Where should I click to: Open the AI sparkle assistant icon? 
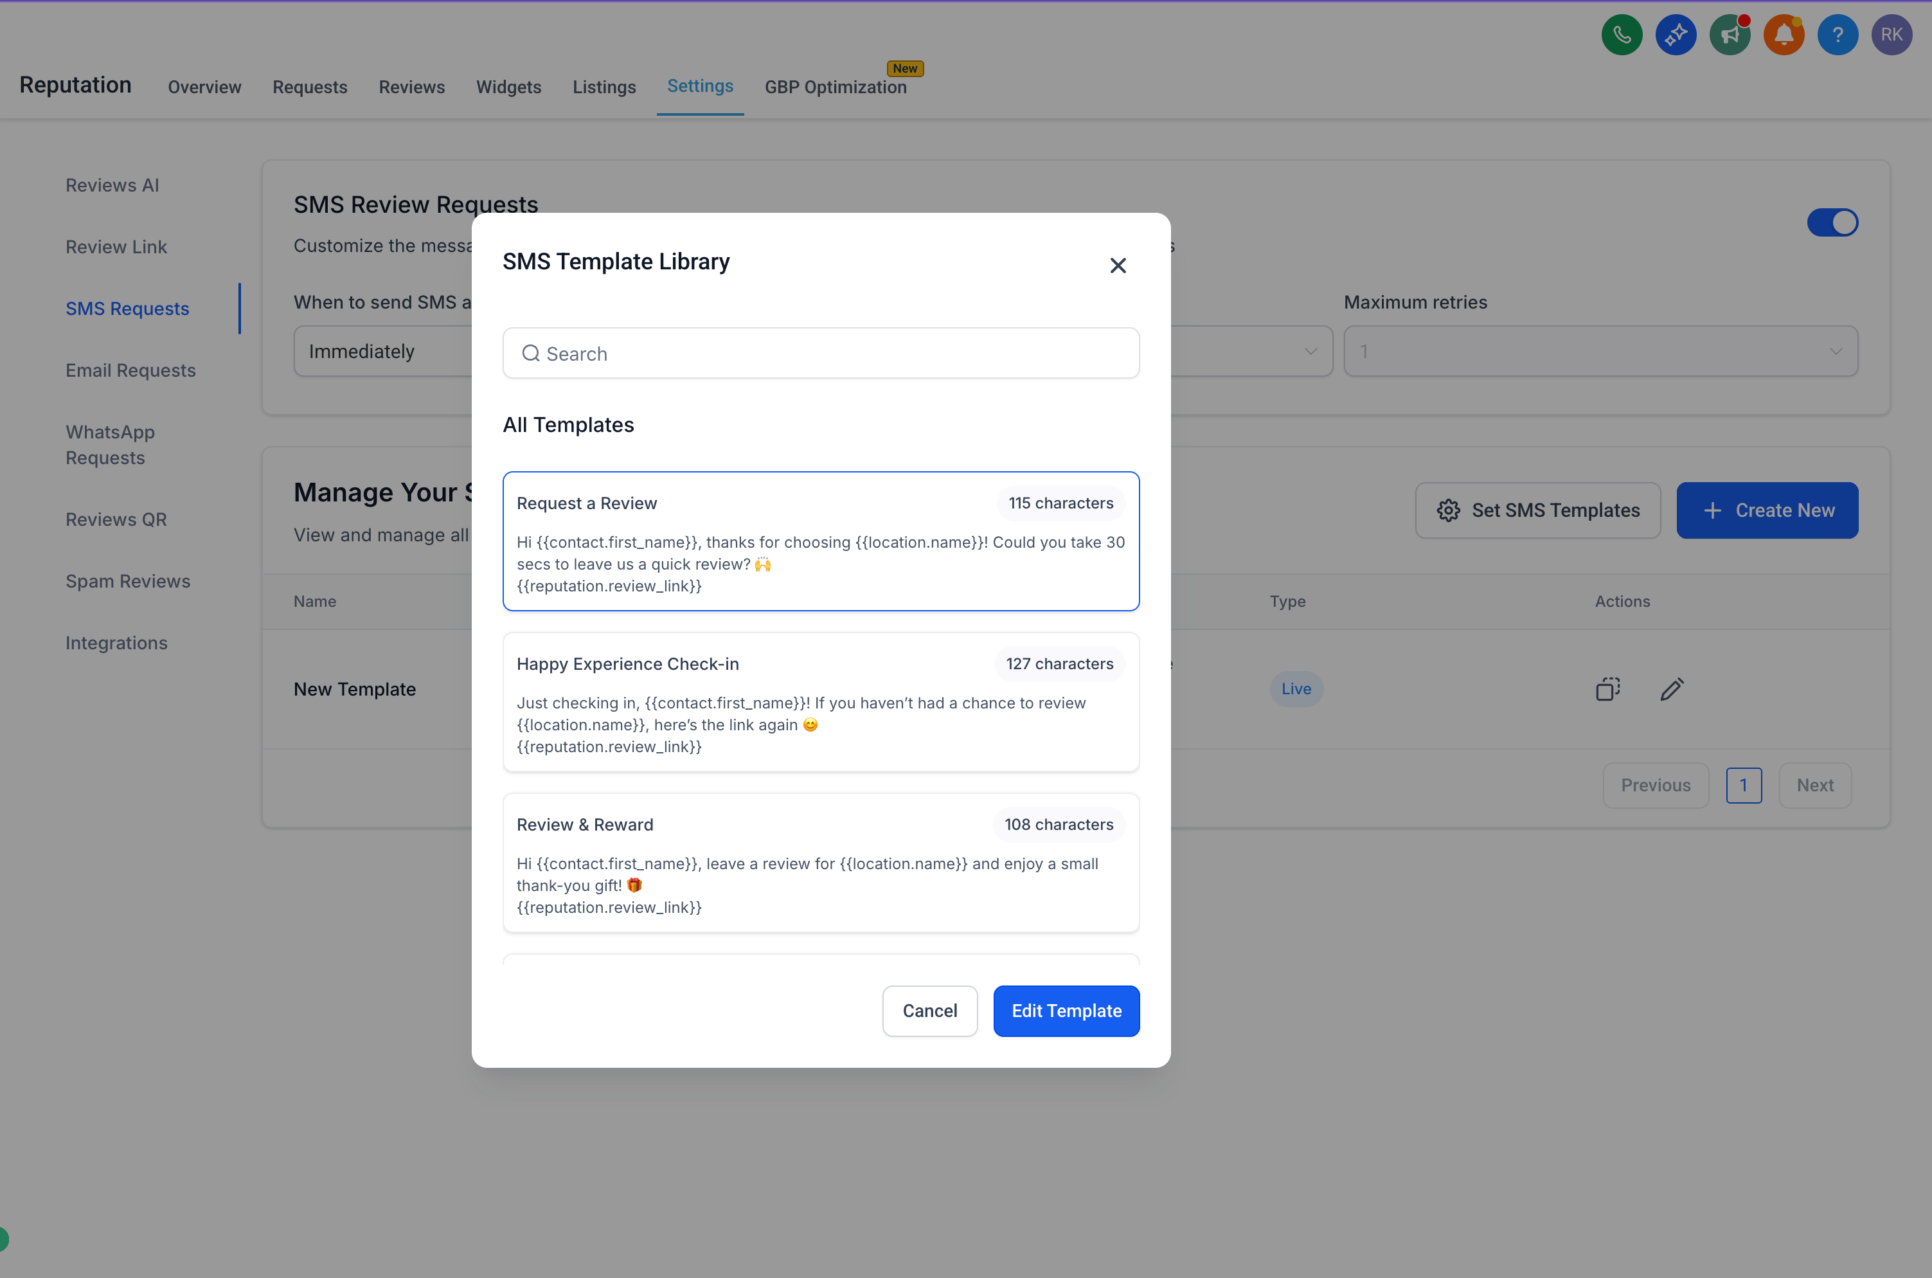coord(1676,35)
